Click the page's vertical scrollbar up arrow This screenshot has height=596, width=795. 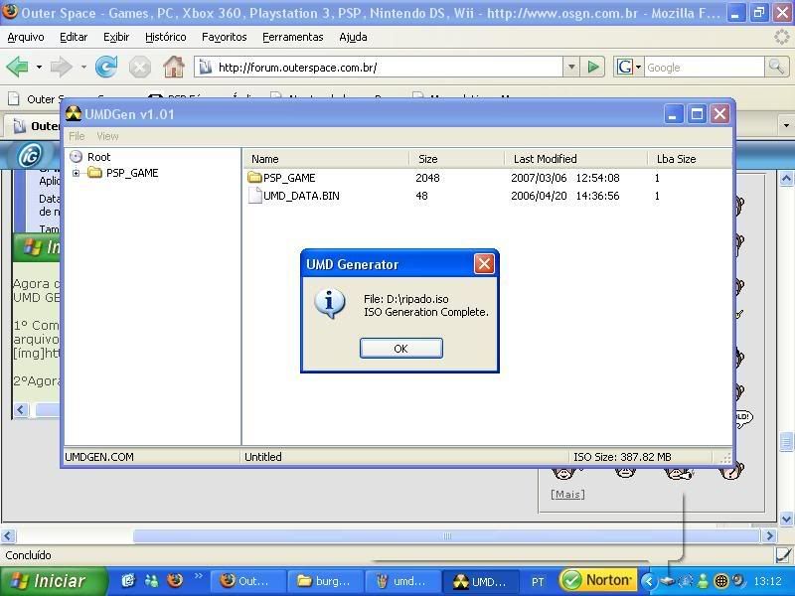(786, 179)
